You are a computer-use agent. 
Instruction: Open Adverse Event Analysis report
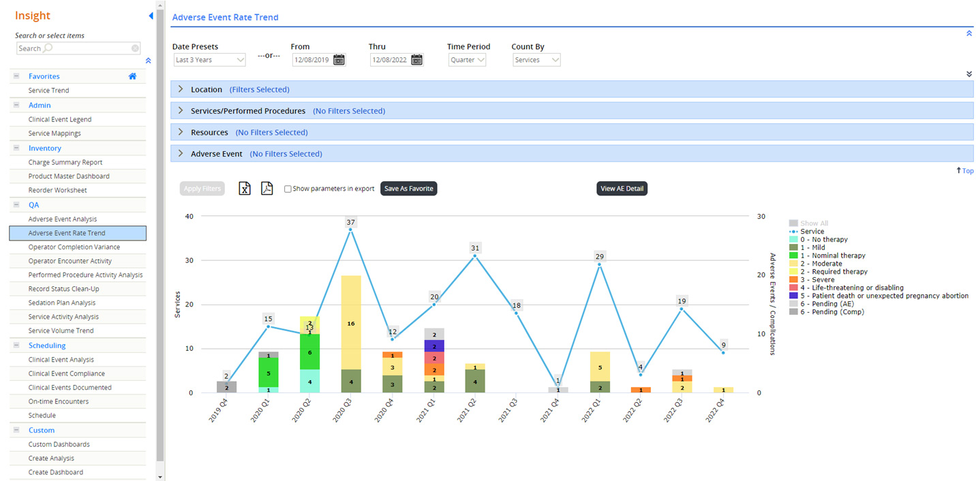click(x=63, y=219)
